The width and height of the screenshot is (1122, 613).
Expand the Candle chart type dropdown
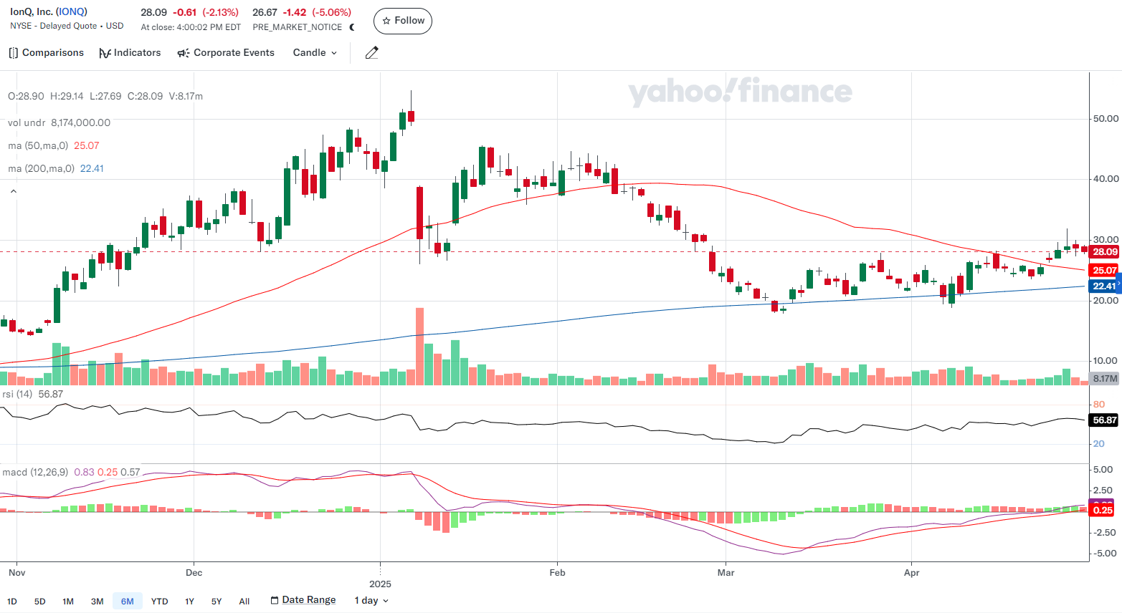pyautogui.click(x=315, y=53)
